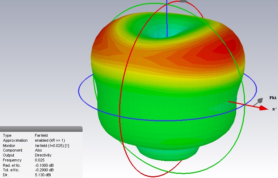The width and height of the screenshot is (278, 178).
Task: Click the gray Phi direction arrowhead
Action: click(x=260, y=100)
